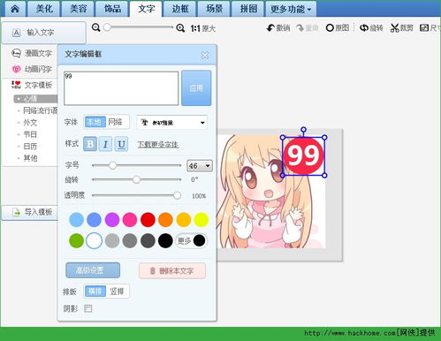Click the 删除本文字 delete text button
This screenshot has width=441, height=341.
point(172,271)
